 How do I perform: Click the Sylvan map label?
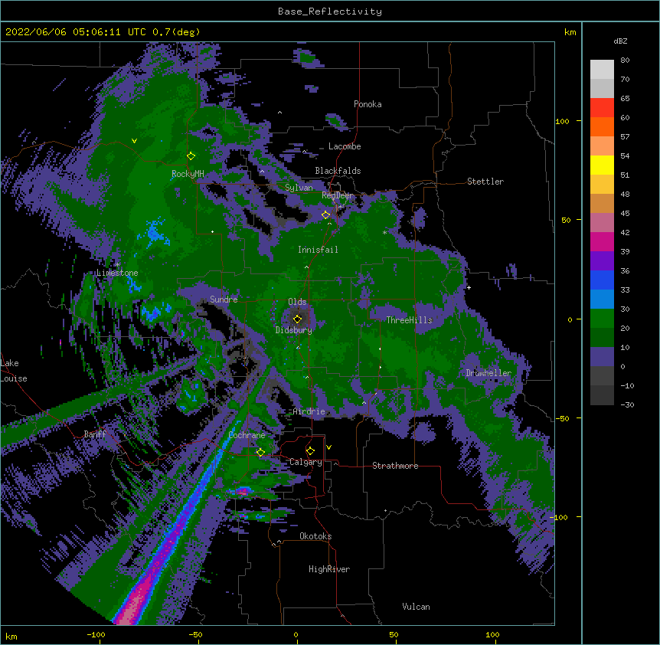299,188
